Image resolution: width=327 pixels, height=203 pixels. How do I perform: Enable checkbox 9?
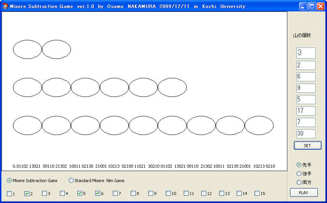coord(151,193)
